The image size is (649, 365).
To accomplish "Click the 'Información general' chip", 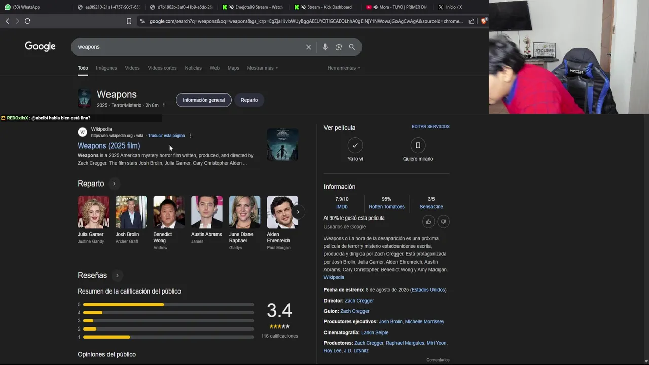I will pyautogui.click(x=204, y=100).
